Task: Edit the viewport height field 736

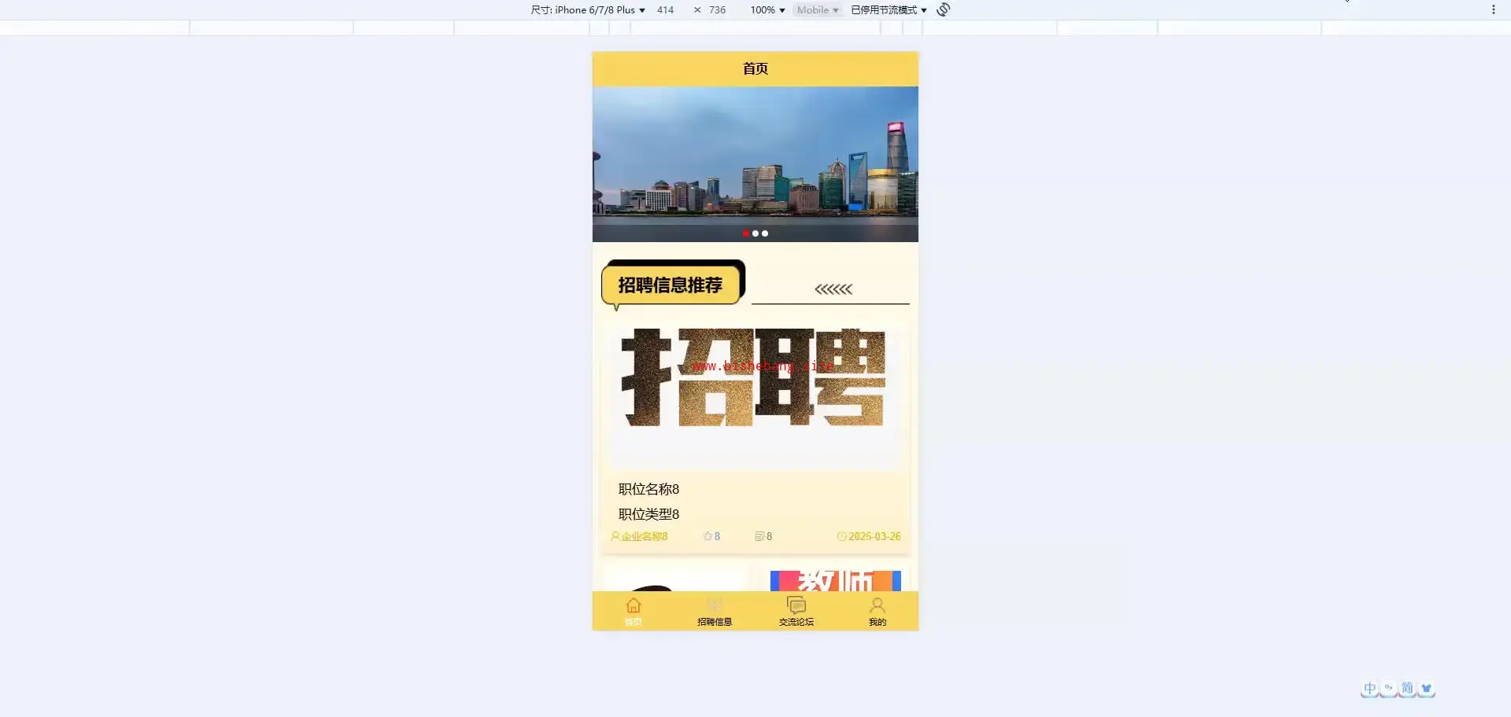Action: [x=717, y=10]
